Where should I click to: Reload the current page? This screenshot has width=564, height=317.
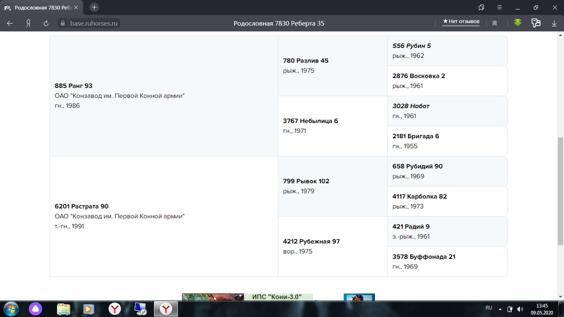(x=46, y=23)
